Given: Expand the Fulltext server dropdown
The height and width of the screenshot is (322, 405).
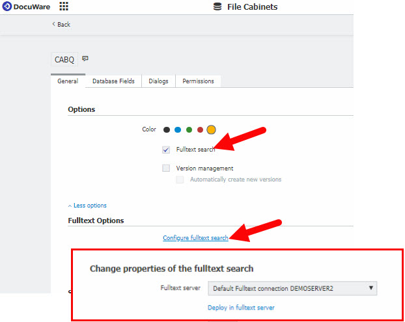Looking at the screenshot, I should 292,288.
